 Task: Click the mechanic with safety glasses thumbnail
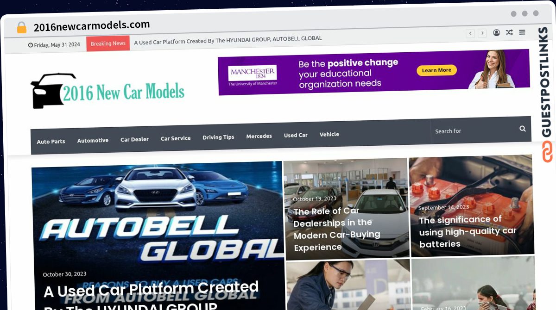[x=348, y=285]
